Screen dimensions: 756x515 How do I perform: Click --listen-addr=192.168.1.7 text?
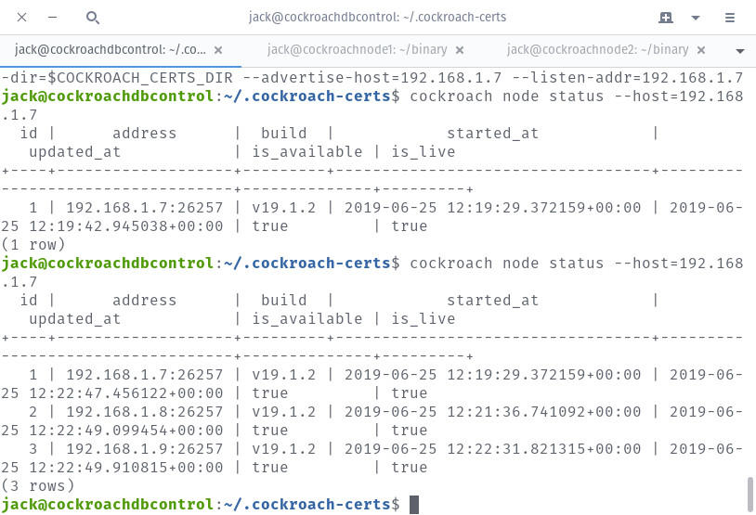[x=630, y=78]
